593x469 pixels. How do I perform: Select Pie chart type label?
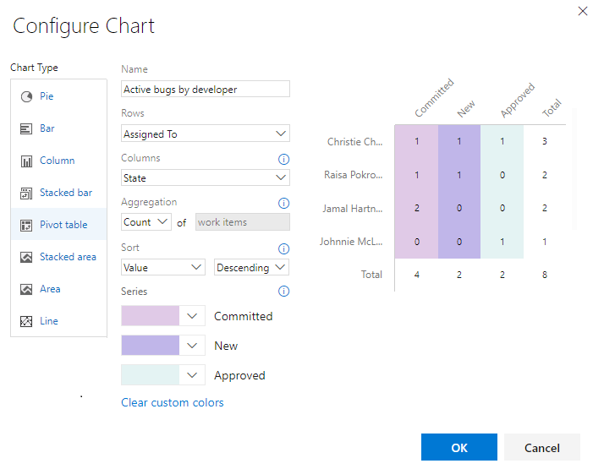point(47,96)
